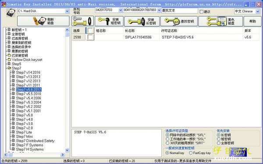Open the 0420170703 serial dropdown
This screenshot has height=164, width=263.
[121, 10]
